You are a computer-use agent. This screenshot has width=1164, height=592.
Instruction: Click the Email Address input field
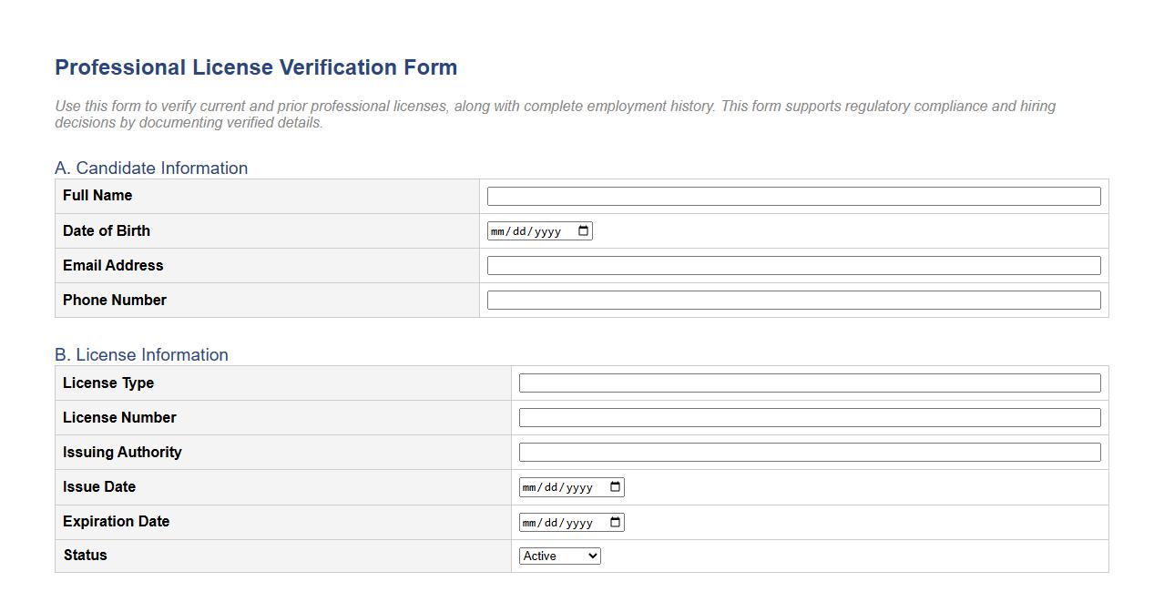click(792, 265)
